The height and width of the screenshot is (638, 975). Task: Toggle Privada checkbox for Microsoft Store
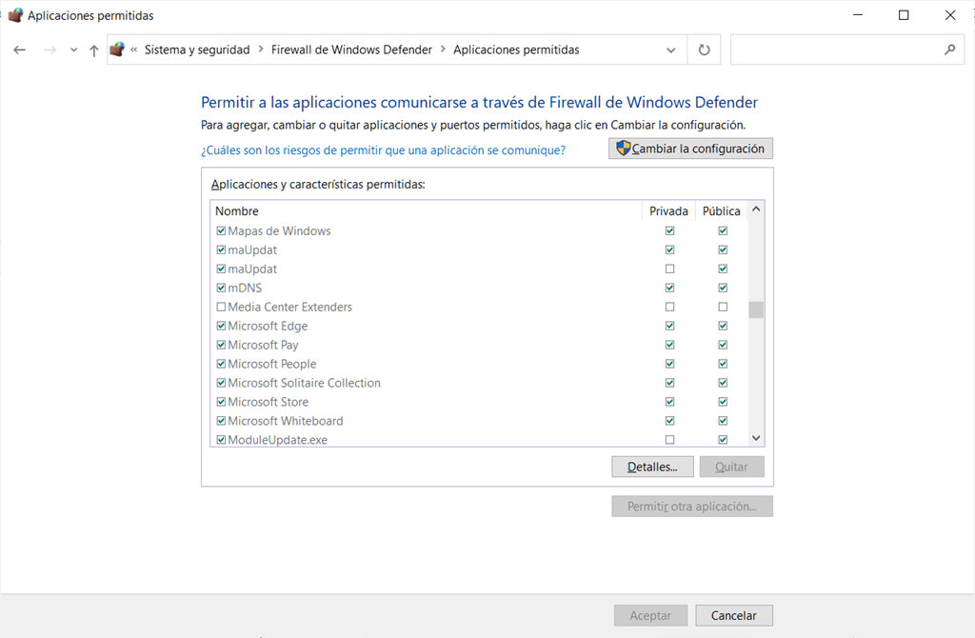point(669,402)
